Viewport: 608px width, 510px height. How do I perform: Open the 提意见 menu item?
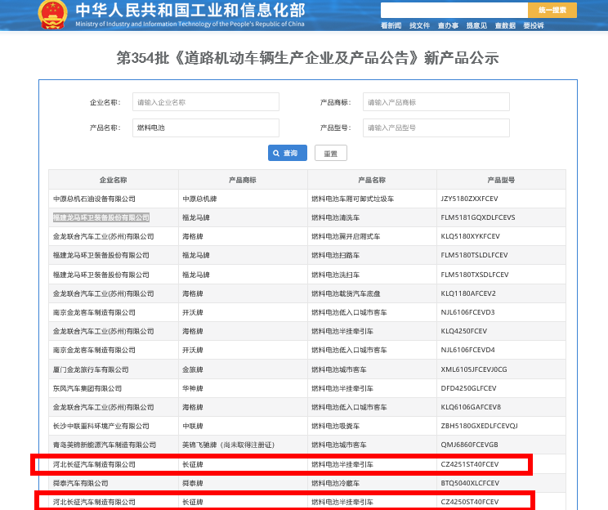(476, 25)
